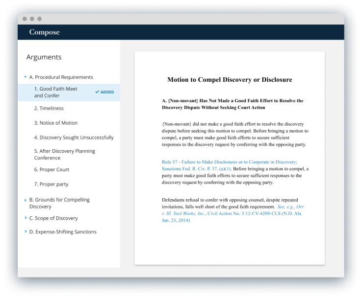The image size is (362, 299).
Task: Toggle the ADDED checkmark on Good Faith
Action: [104, 92]
